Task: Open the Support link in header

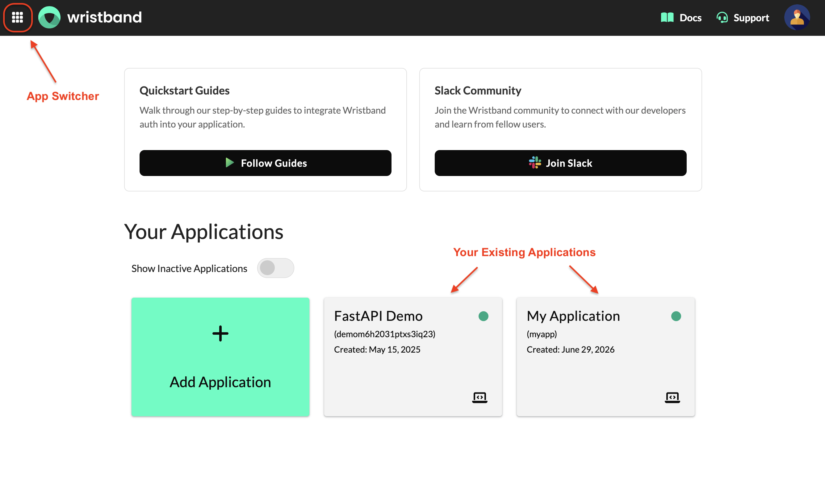Action: pyautogui.click(x=743, y=17)
